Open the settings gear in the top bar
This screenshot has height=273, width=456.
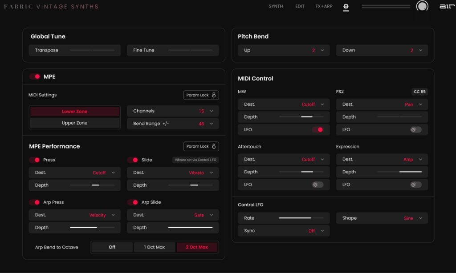click(x=346, y=7)
